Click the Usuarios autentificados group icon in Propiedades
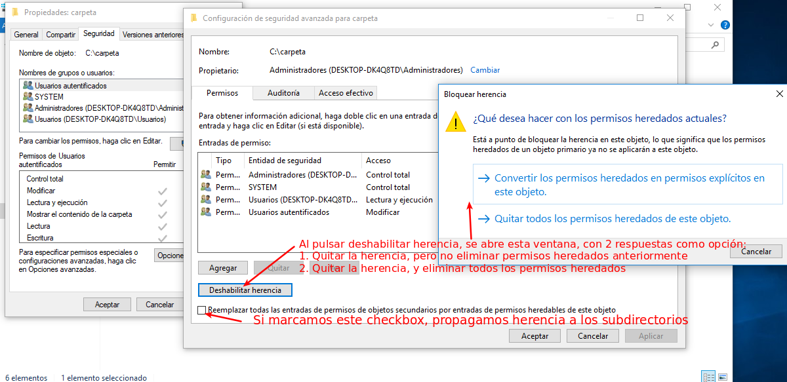The image size is (787, 382). pyautogui.click(x=28, y=85)
